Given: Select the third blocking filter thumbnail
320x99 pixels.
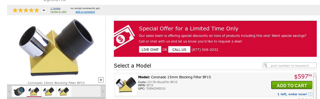Looking at the screenshot, I should point(49,91).
